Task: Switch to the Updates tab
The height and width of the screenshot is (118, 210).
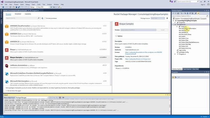Action: click(28, 14)
